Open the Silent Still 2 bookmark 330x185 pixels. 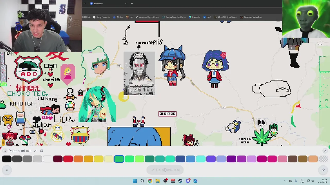pyautogui.click(x=225, y=17)
